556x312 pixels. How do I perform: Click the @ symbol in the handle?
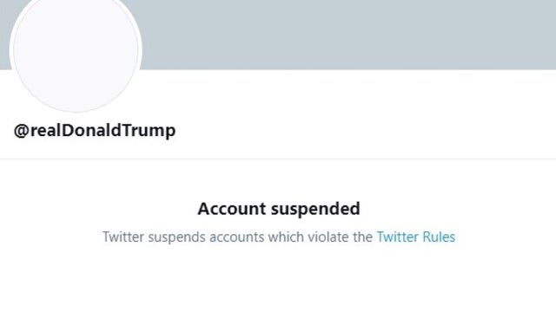(21, 131)
